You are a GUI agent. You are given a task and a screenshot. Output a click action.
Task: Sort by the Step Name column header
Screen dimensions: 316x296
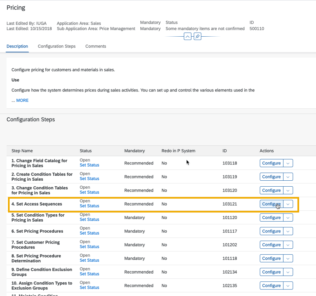click(x=22, y=151)
